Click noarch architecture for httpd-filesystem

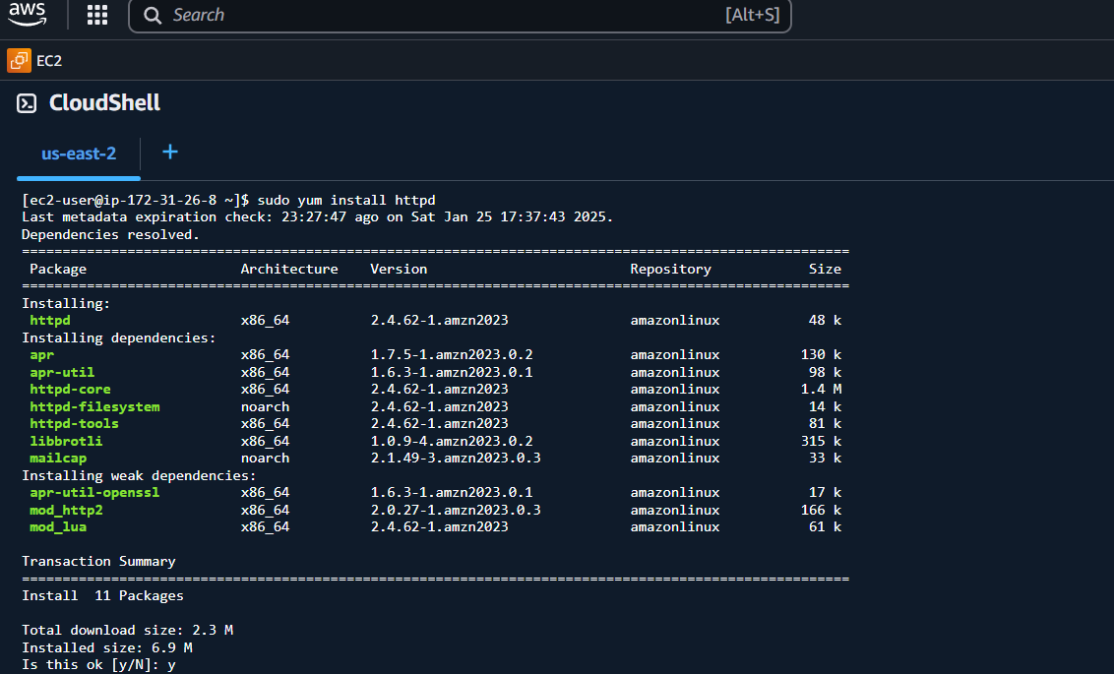click(x=265, y=407)
